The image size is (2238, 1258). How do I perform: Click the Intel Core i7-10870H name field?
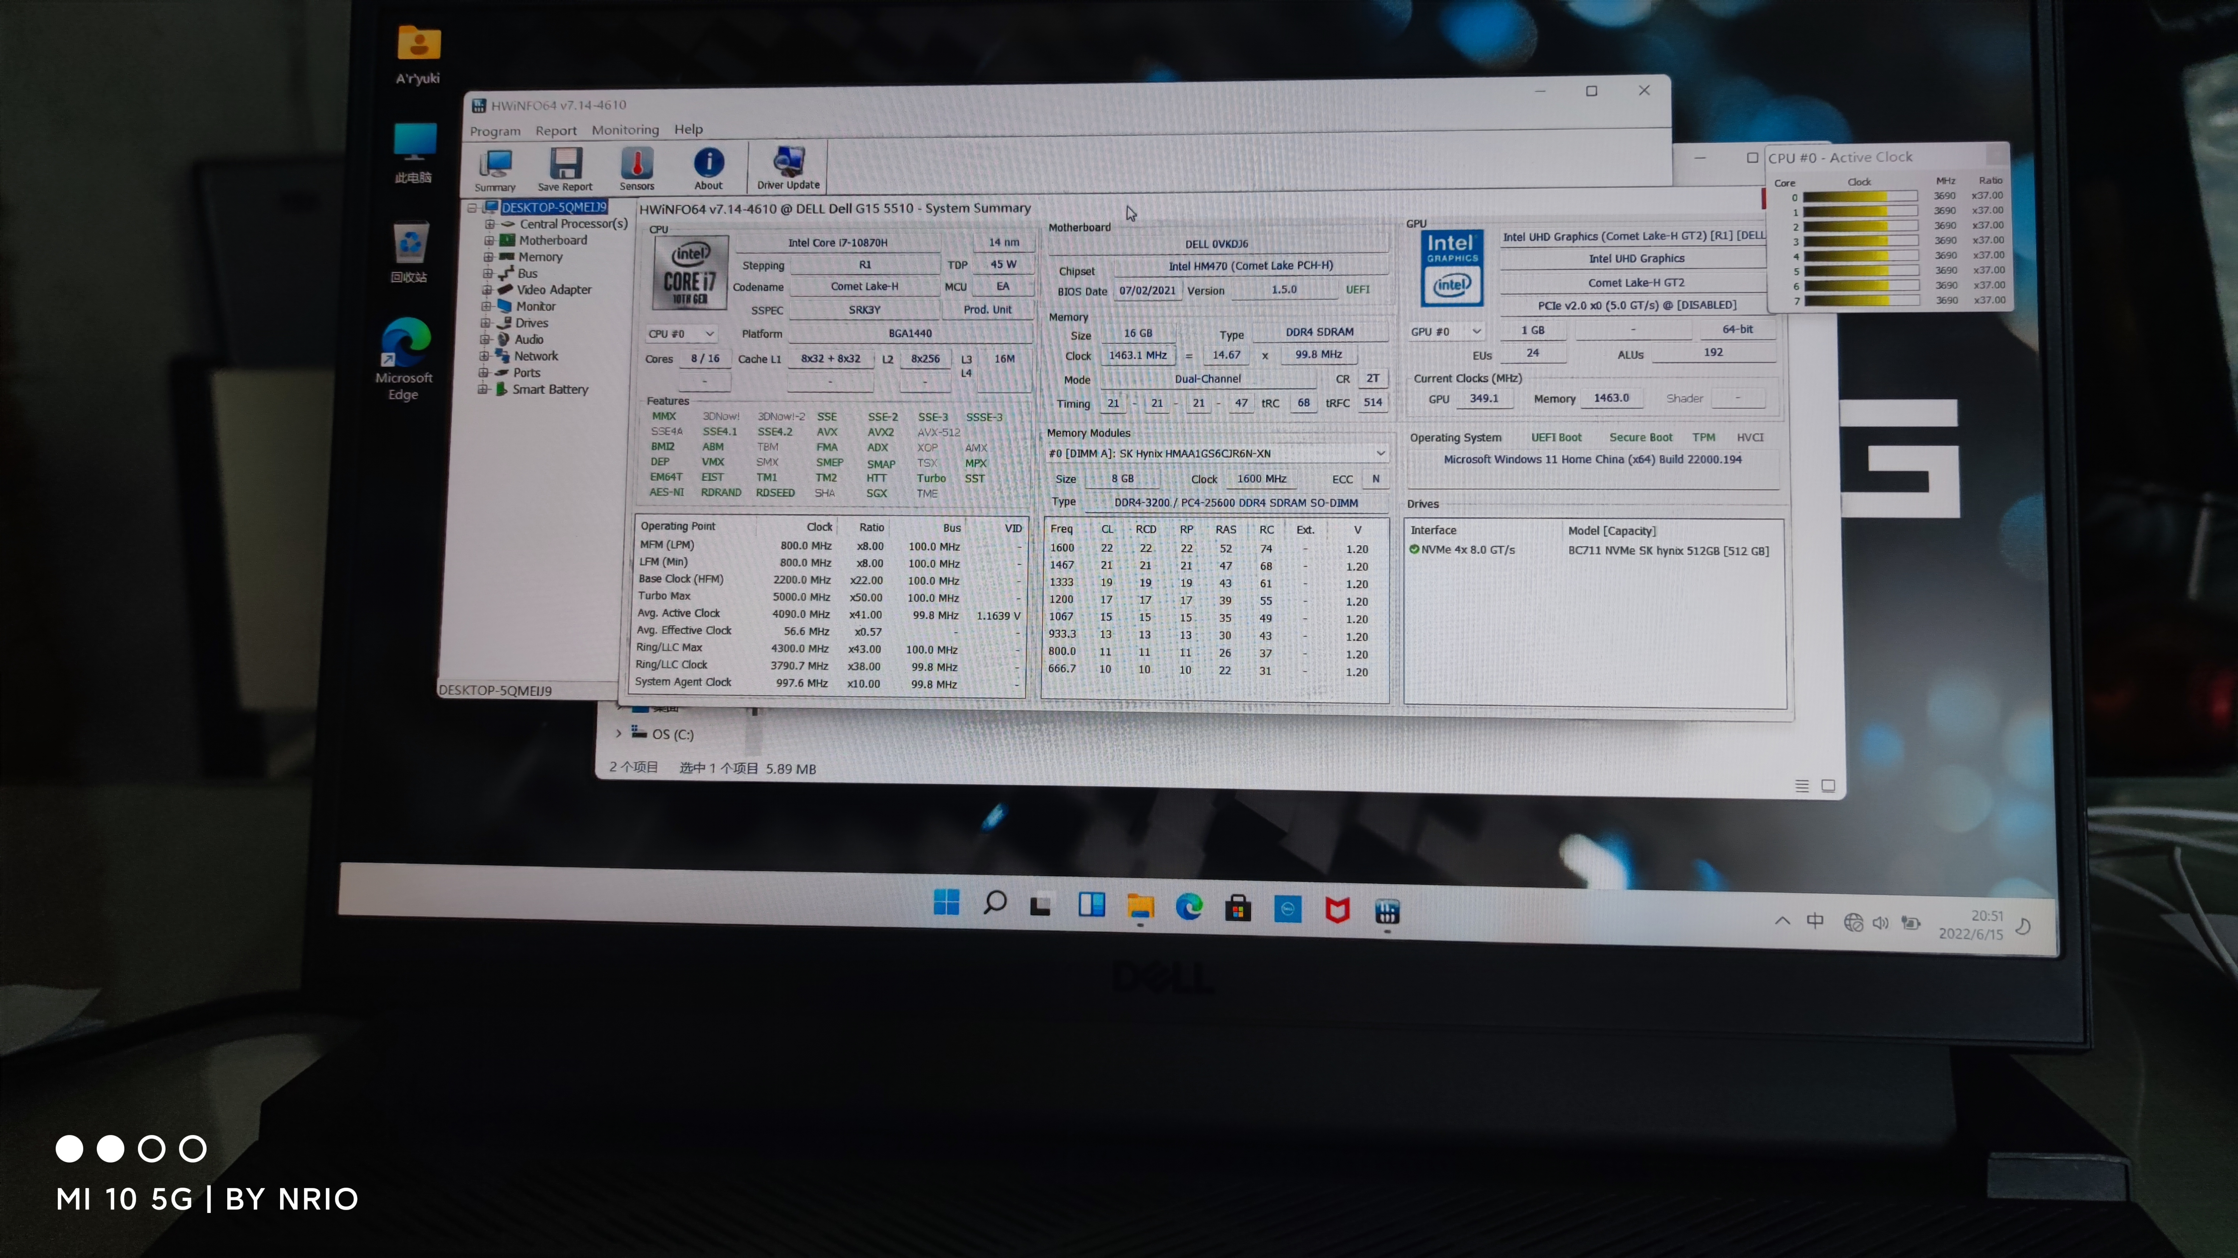838,242
